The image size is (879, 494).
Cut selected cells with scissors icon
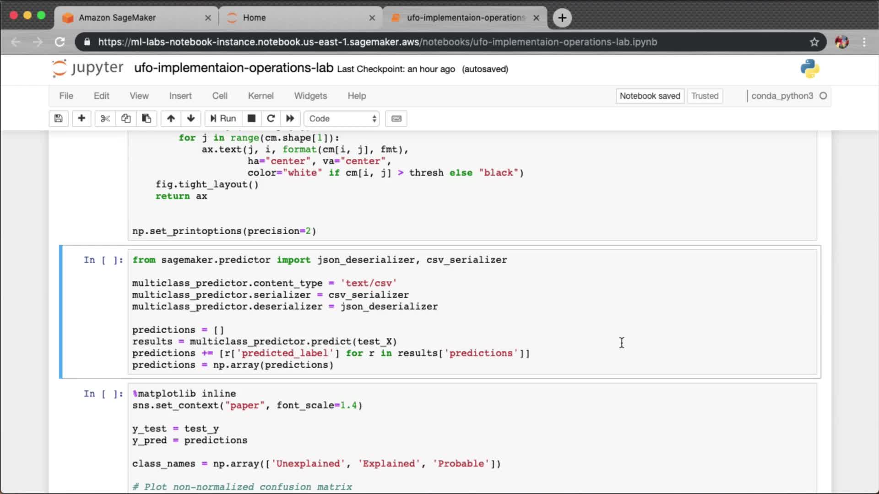tap(105, 118)
